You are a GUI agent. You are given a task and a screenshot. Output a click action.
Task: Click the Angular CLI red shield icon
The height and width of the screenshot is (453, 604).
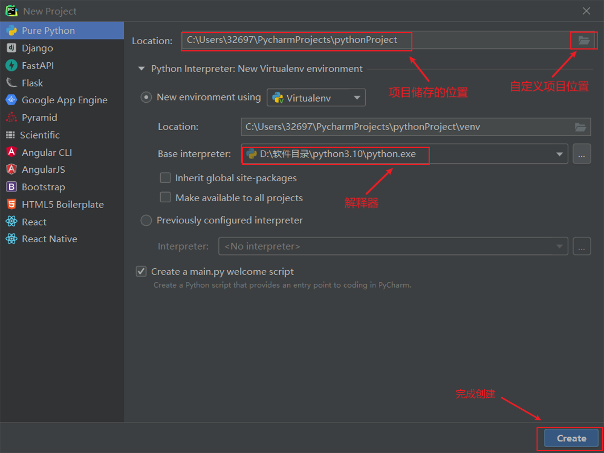12,152
